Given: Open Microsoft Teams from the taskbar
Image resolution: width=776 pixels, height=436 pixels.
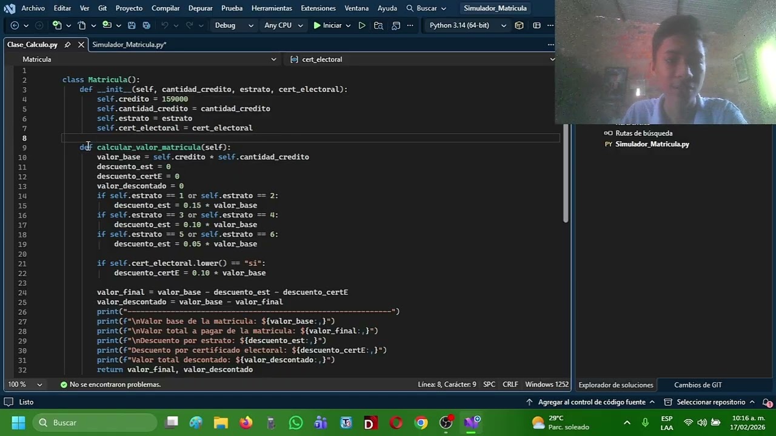Looking at the screenshot, I should click(321, 423).
